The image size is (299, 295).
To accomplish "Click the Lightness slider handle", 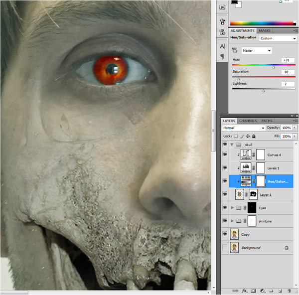I will pyautogui.click(x=263, y=91).
